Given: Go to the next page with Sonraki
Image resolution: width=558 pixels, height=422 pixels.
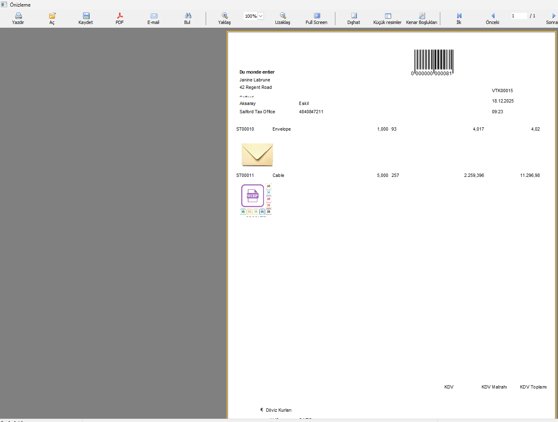Looking at the screenshot, I should (x=553, y=16).
